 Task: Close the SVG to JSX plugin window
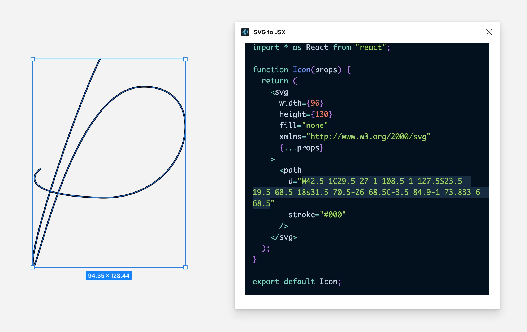click(489, 32)
